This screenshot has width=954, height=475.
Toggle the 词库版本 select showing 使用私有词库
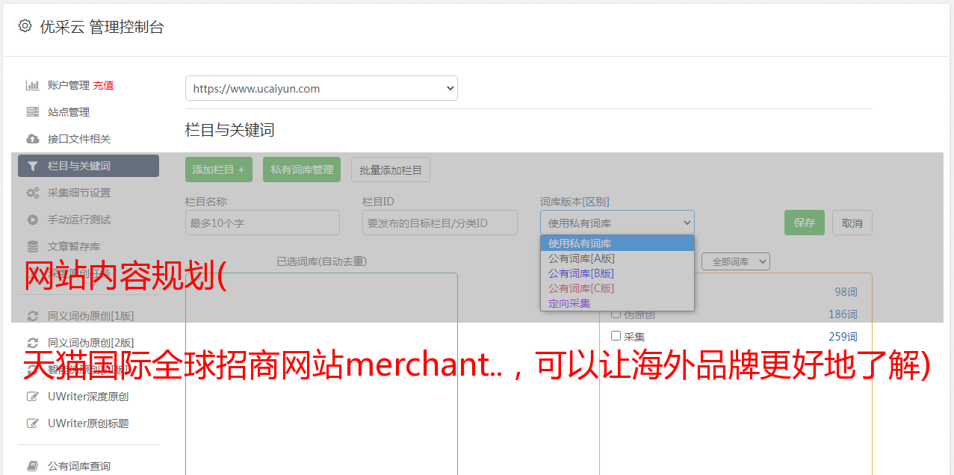click(617, 223)
